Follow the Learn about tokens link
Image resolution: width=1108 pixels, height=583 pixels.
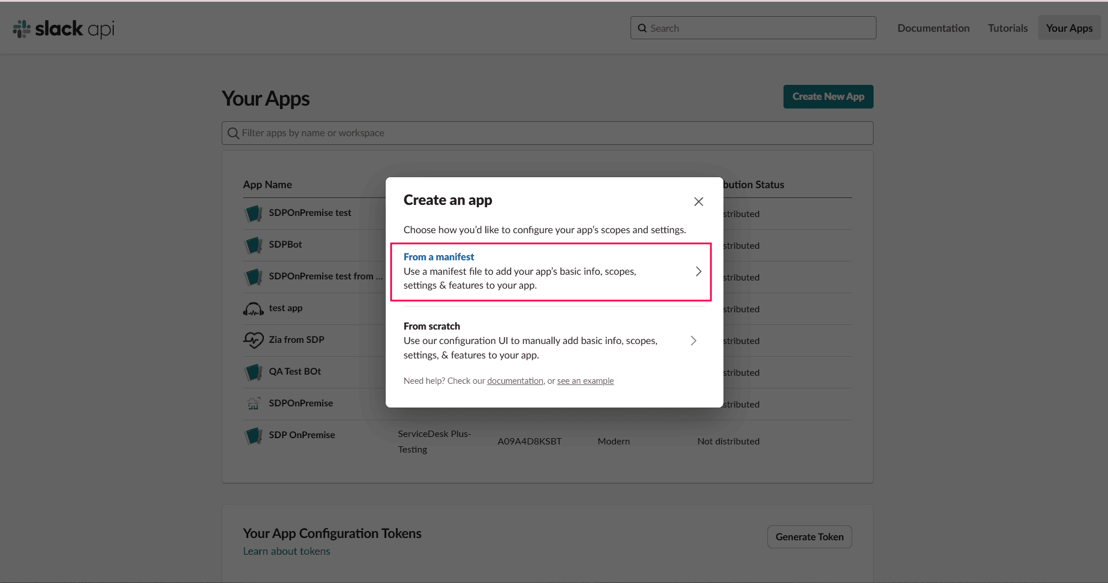[x=286, y=551]
